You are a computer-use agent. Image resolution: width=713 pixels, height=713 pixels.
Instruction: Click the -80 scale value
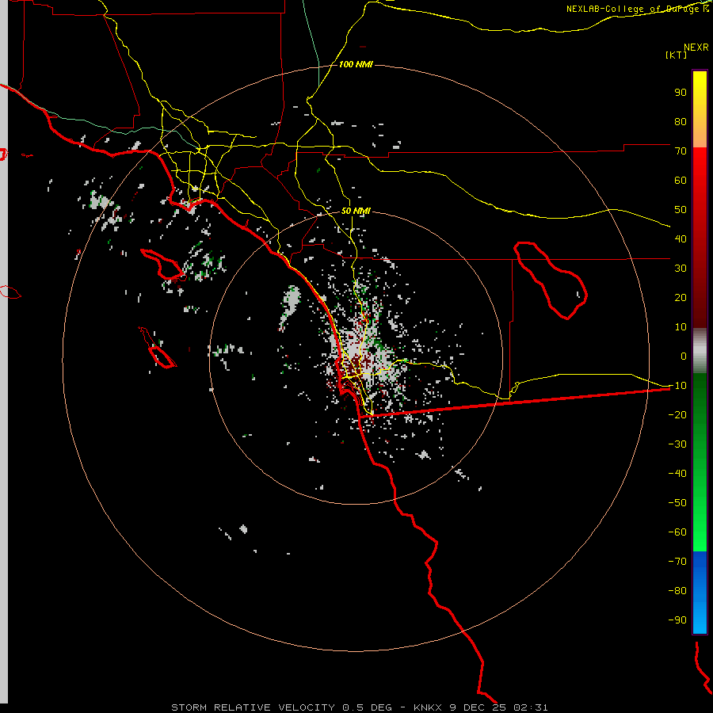tap(677, 591)
